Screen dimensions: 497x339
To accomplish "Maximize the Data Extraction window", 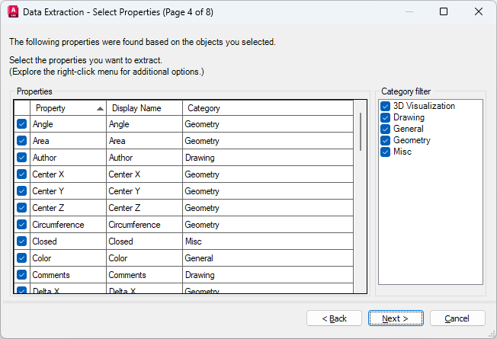I will [x=444, y=12].
